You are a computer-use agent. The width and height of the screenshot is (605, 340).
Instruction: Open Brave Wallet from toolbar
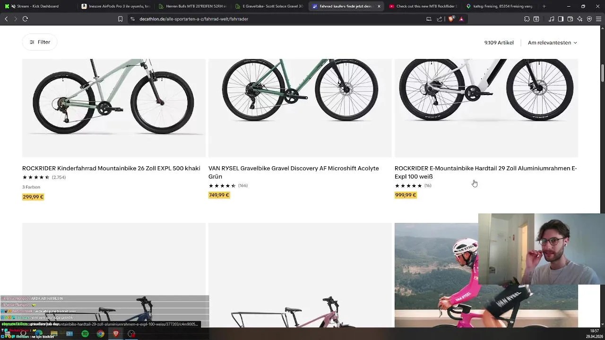point(570,19)
